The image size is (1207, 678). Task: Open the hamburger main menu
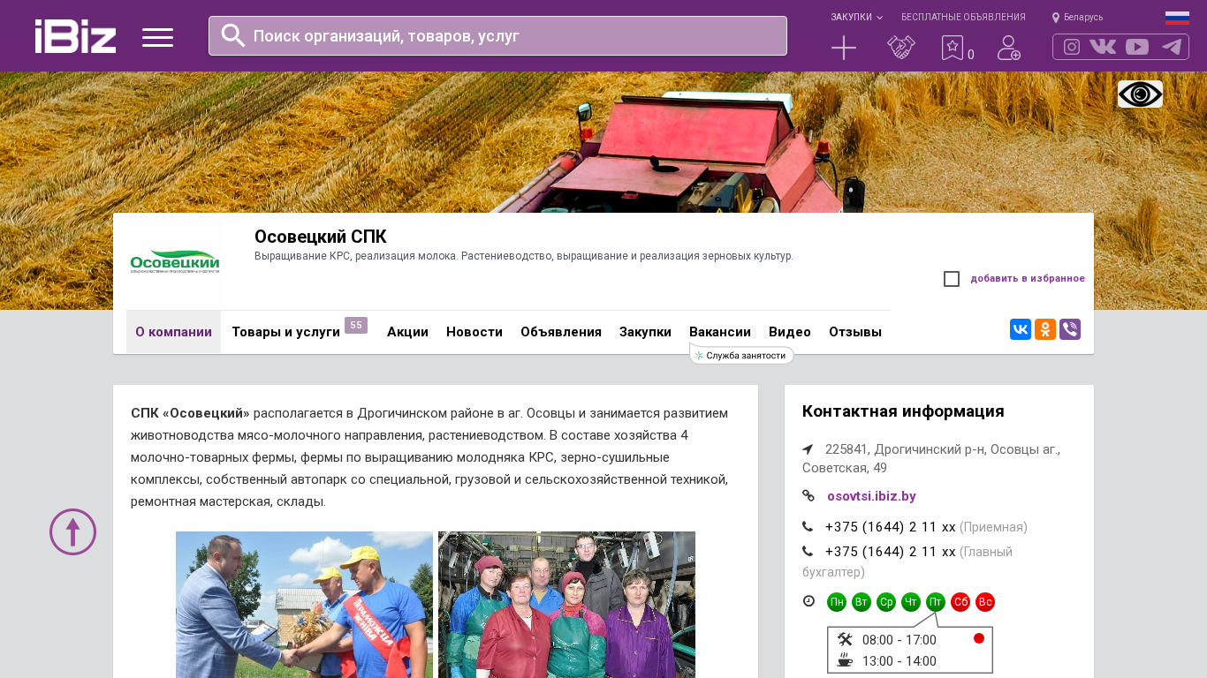tap(157, 37)
